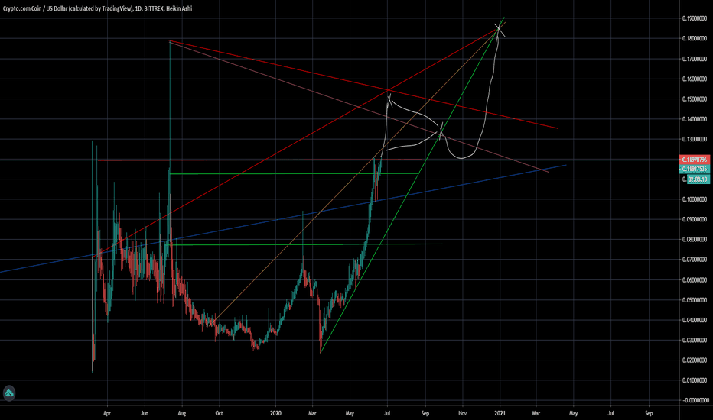Click the 0.07000000 price axis label
This screenshot has width=713, height=420.
click(x=695, y=260)
